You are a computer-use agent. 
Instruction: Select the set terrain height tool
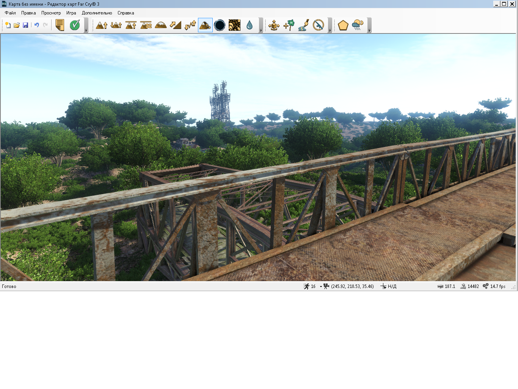[x=131, y=25]
